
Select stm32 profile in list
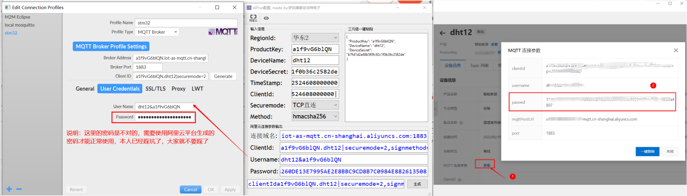11,33
